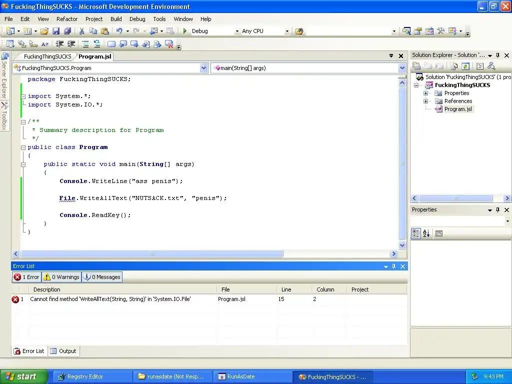Click the editor vertical scrollbar down arrow
The height and width of the screenshot is (384, 512).
click(x=402, y=245)
